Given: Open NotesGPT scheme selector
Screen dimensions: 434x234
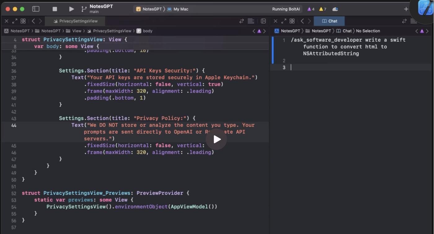Looking at the screenshot, I should [149, 9].
